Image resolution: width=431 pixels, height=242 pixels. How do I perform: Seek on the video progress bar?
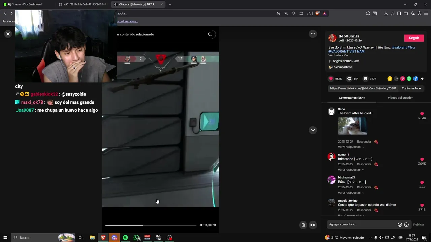click(x=151, y=225)
